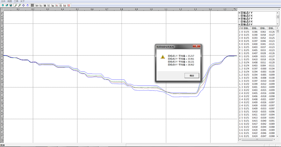Click down arrow of series list scrollbar
281x147 pixels.
277,24
